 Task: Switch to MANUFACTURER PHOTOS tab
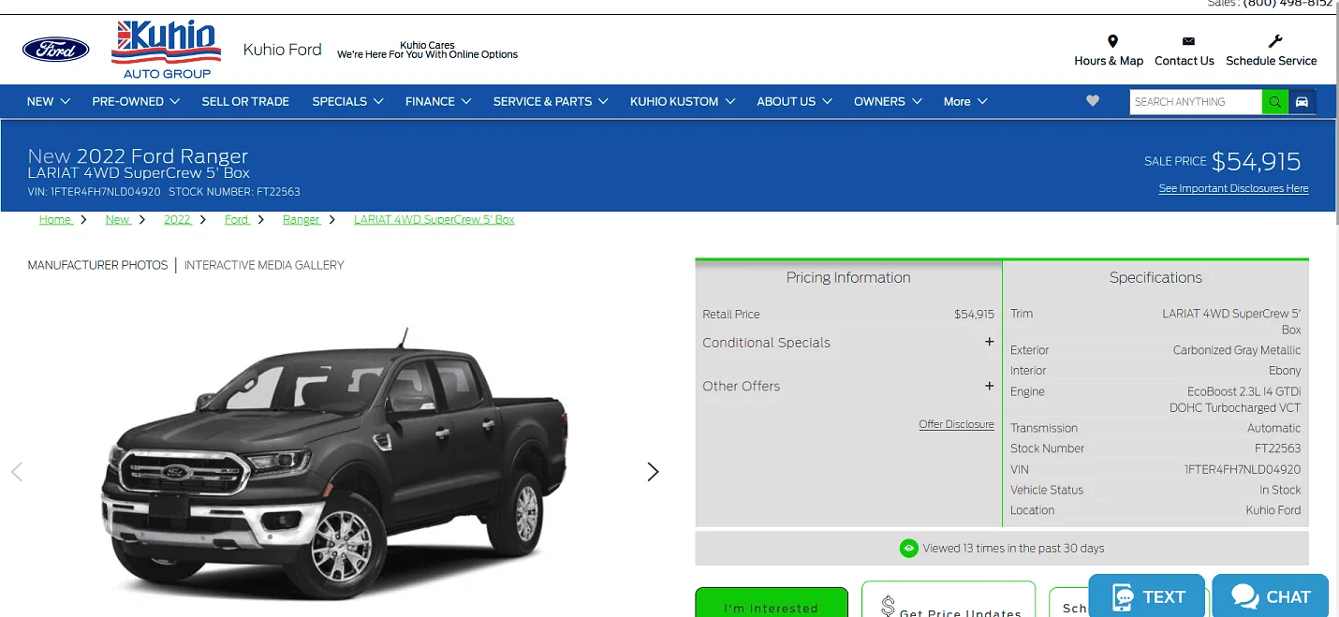click(x=97, y=265)
